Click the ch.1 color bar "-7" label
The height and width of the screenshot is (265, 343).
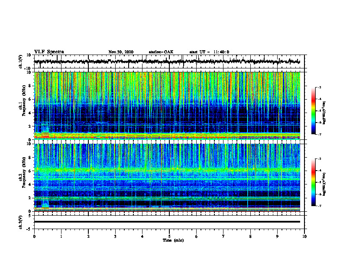(319, 134)
